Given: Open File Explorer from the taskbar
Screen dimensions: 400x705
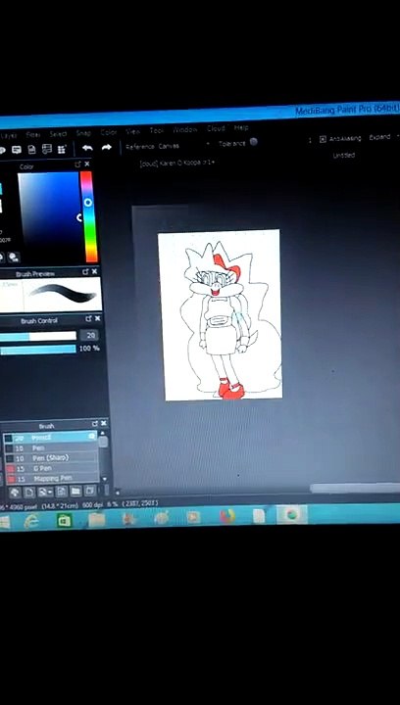Looking at the screenshot, I should 97,519.
